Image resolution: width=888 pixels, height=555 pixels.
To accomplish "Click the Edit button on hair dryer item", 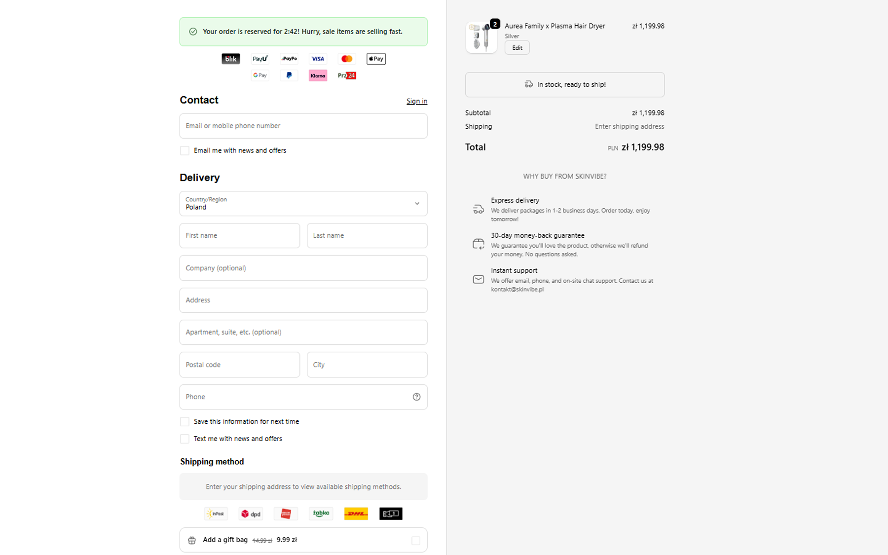I will (x=517, y=47).
